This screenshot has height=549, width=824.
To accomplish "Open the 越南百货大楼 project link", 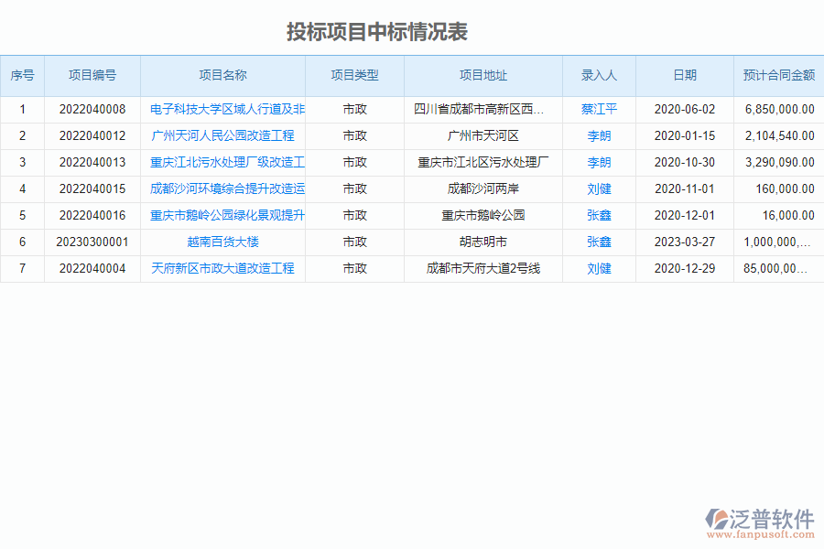I will pyautogui.click(x=224, y=242).
